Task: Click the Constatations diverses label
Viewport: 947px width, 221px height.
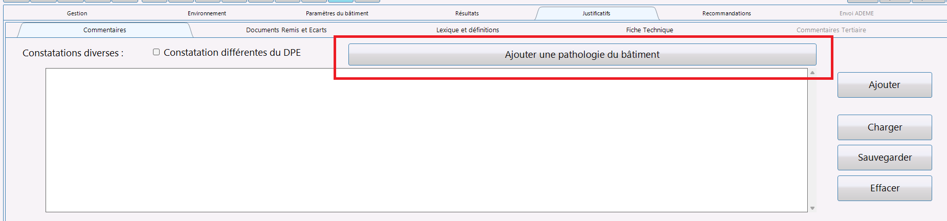Action: pos(73,53)
